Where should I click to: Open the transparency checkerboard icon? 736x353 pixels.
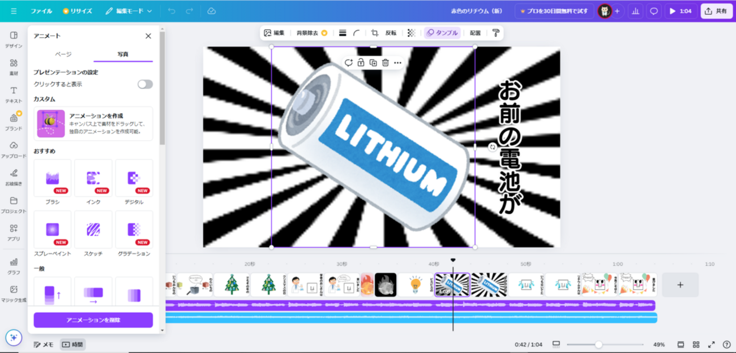click(412, 33)
